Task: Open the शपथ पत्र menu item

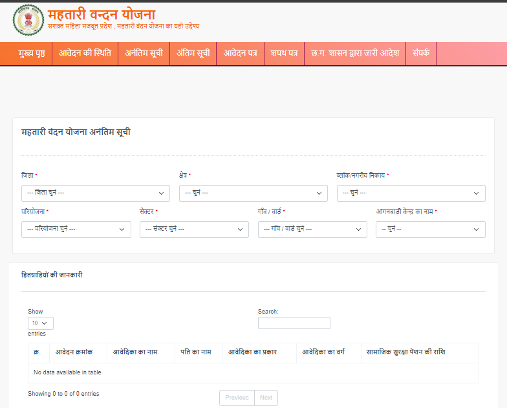Action: tap(285, 53)
